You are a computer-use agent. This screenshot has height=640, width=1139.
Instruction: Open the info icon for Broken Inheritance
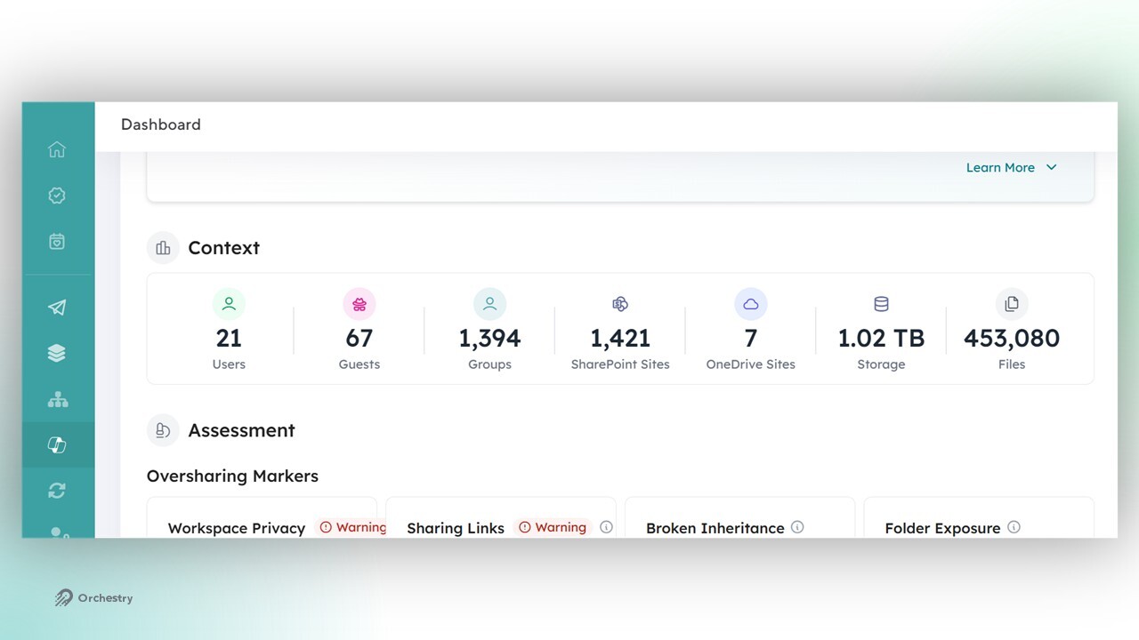(797, 527)
